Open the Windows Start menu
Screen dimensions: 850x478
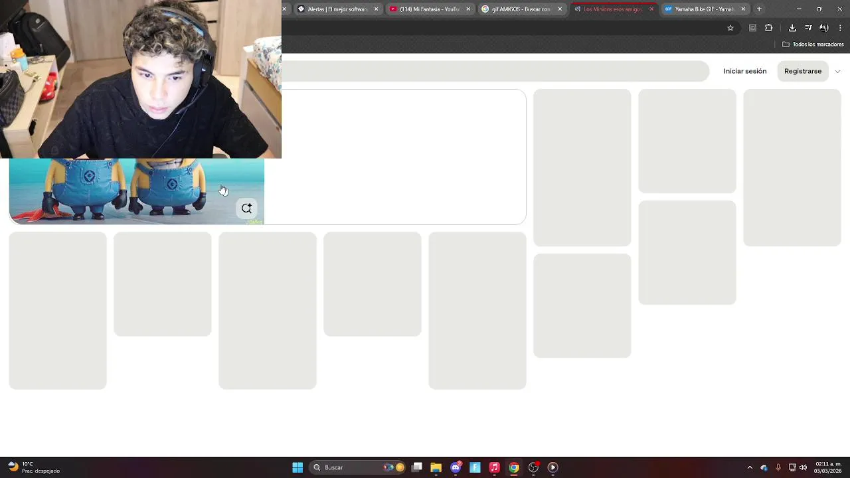(297, 467)
